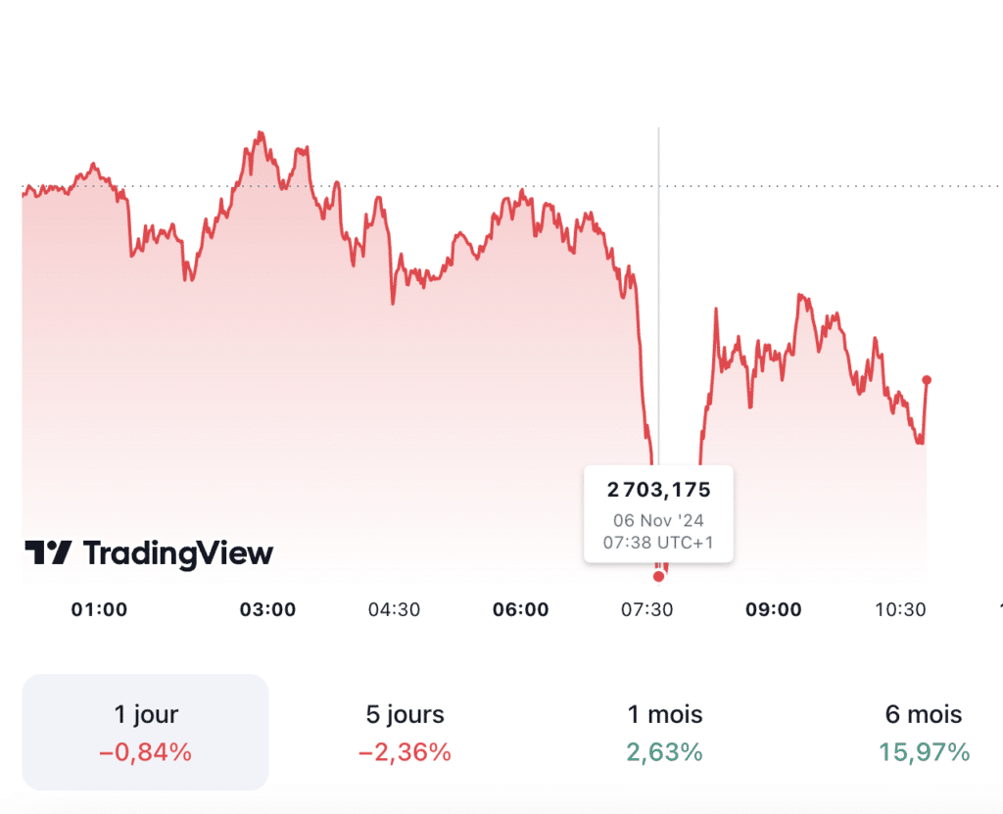The width and height of the screenshot is (1003, 814).
Task: Click the TradingView logo icon
Action: click(x=48, y=553)
